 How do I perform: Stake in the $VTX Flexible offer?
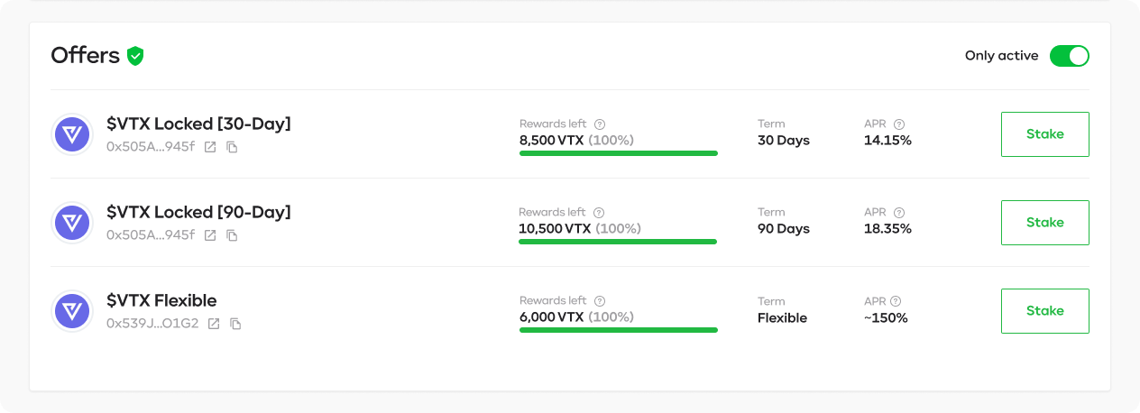point(1045,311)
